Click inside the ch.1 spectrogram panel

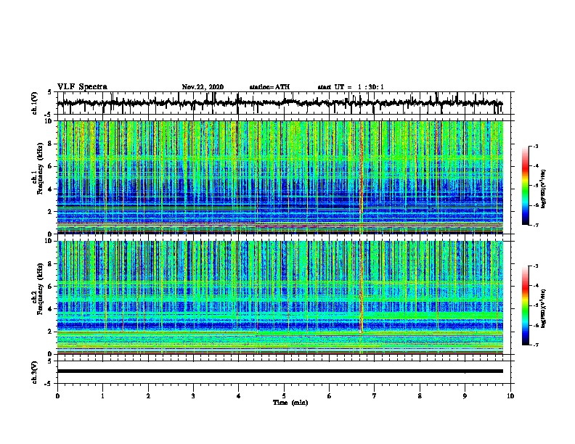[280, 177]
